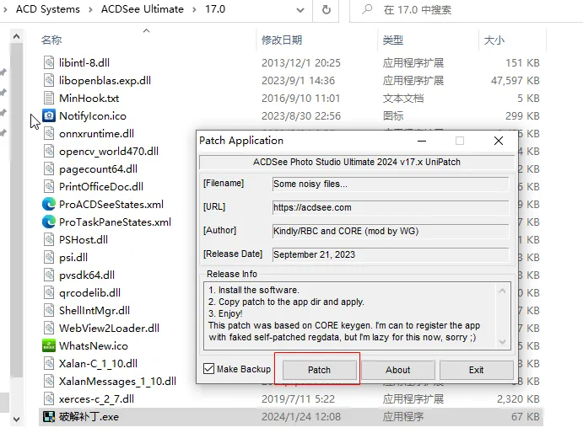
Task: Close the Patch Application window
Action: tap(499, 141)
